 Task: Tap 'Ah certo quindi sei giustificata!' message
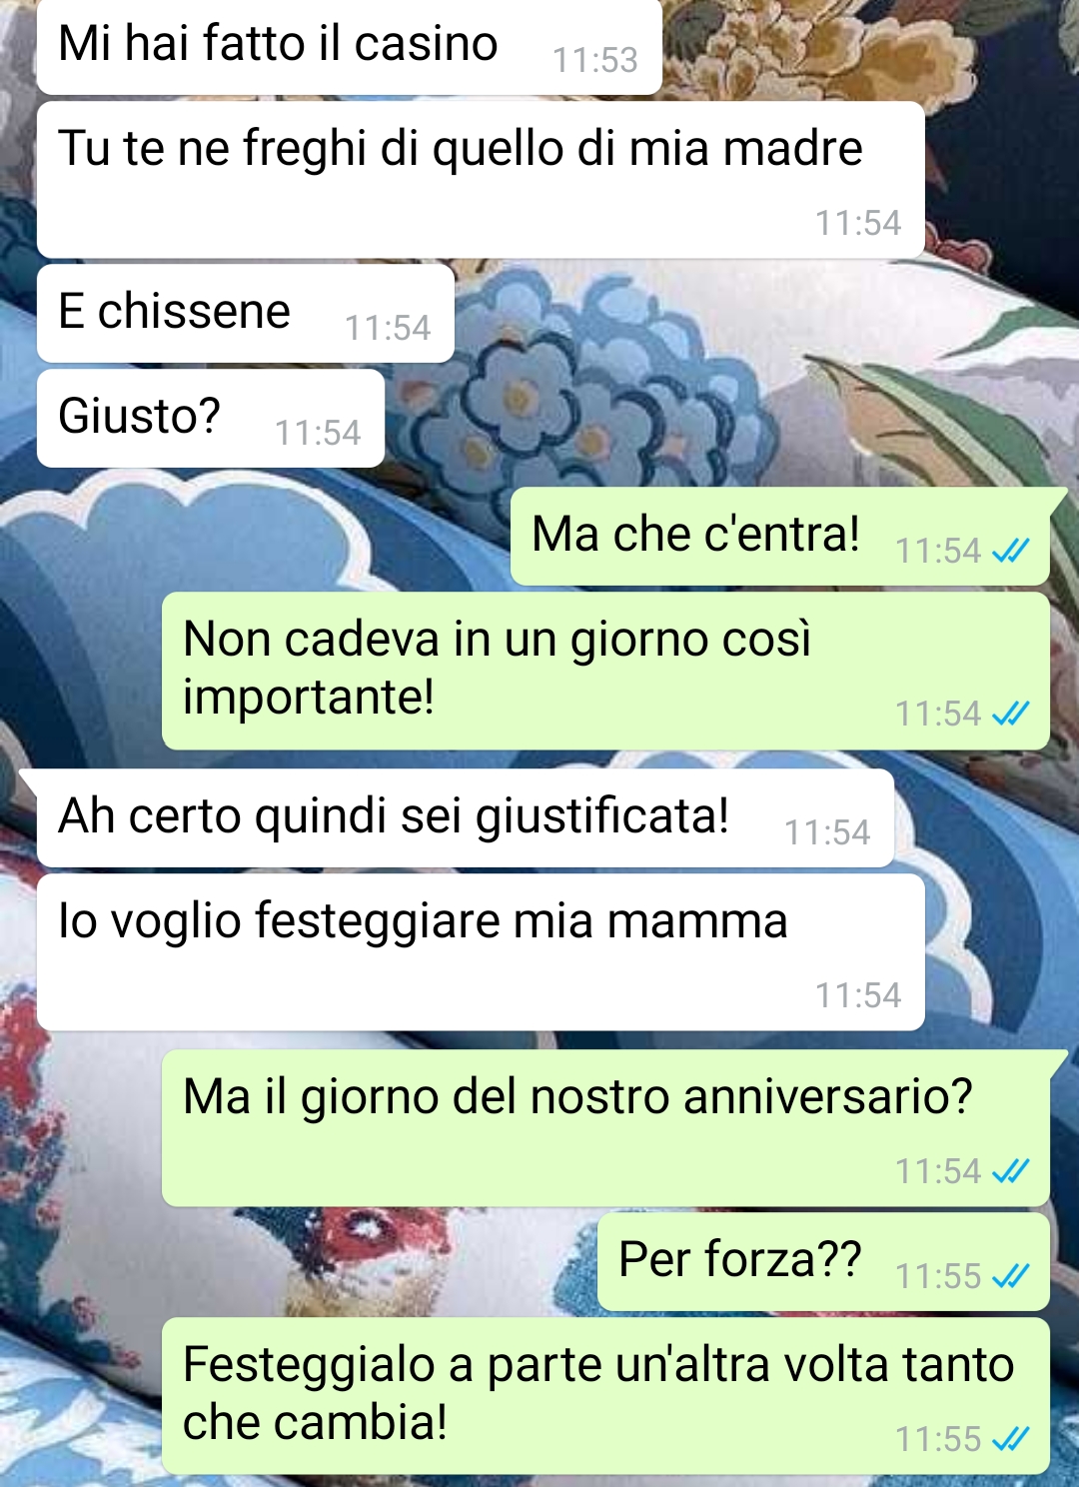(466, 818)
